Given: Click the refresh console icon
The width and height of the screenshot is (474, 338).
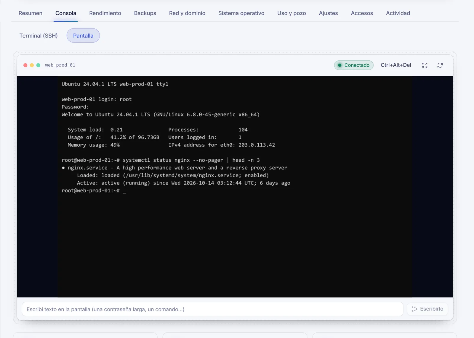Looking at the screenshot, I should pos(440,65).
